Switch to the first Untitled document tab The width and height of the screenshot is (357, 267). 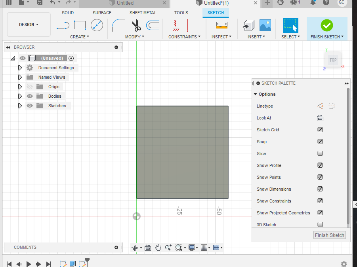(x=125, y=3)
